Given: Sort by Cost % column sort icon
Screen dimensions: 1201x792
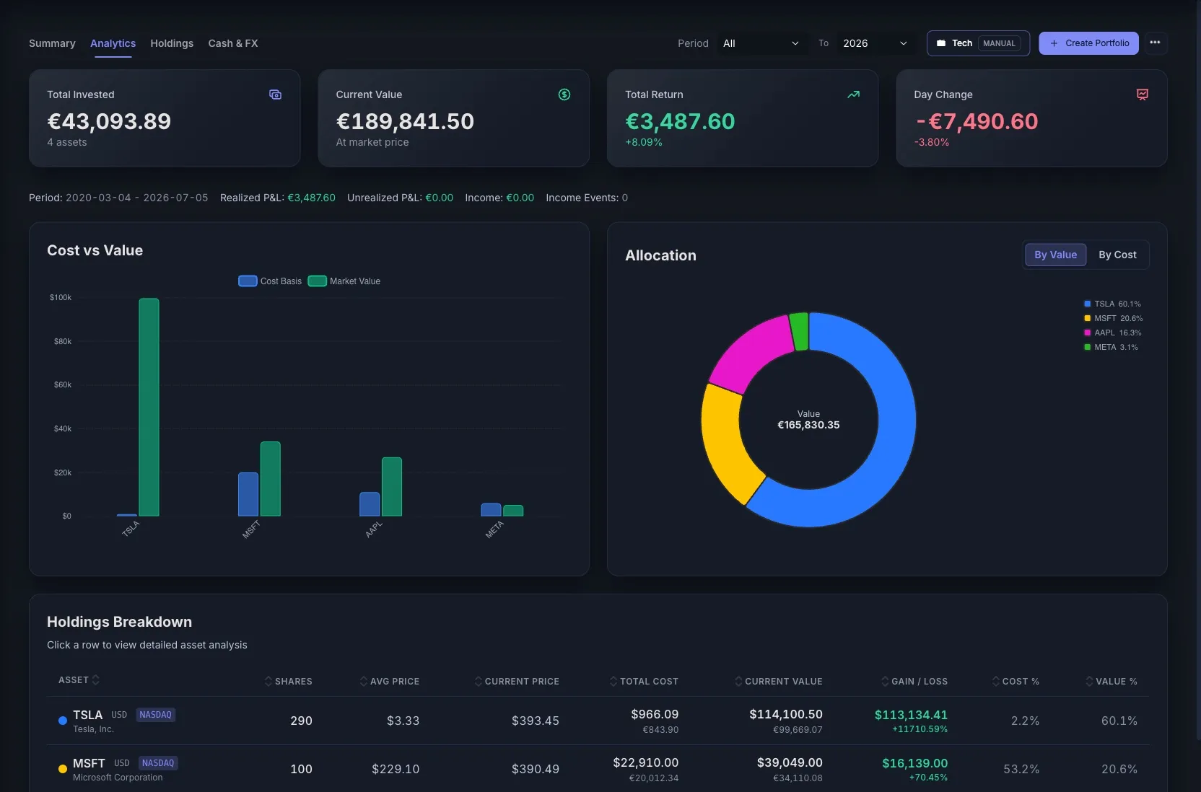Looking at the screenshot, I should [x=996, y=681].
